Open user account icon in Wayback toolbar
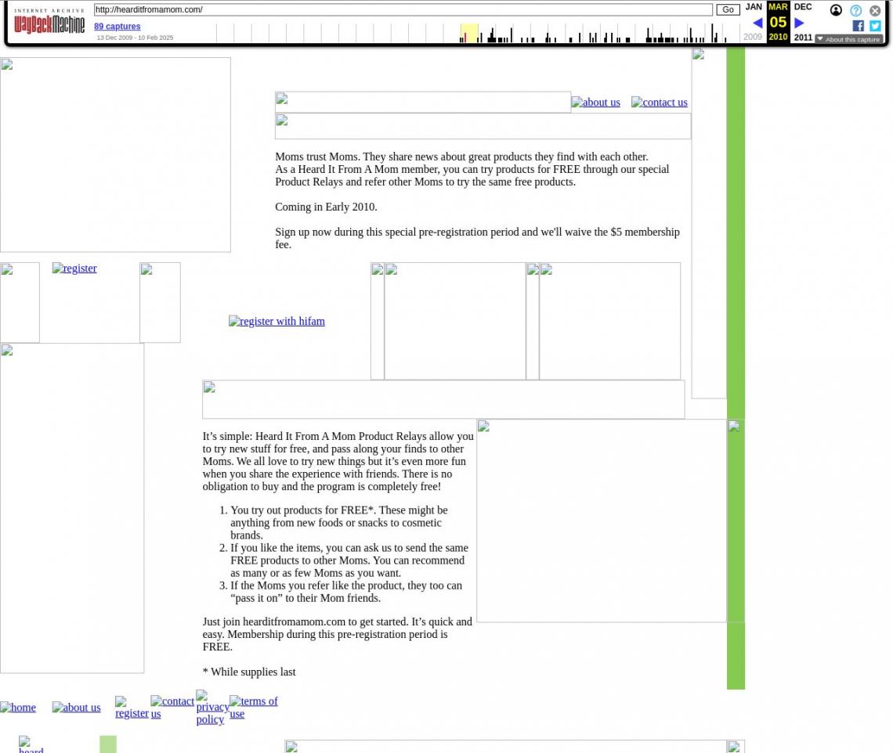 pyautogui.click(x=836, y=10)
